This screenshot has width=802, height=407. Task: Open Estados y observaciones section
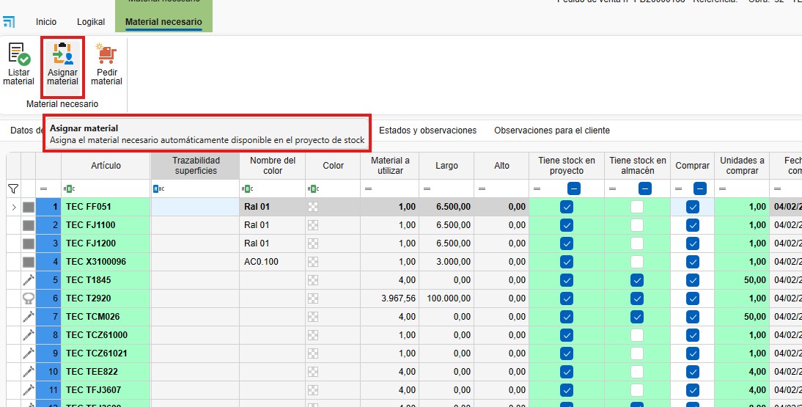click(427, 131)
